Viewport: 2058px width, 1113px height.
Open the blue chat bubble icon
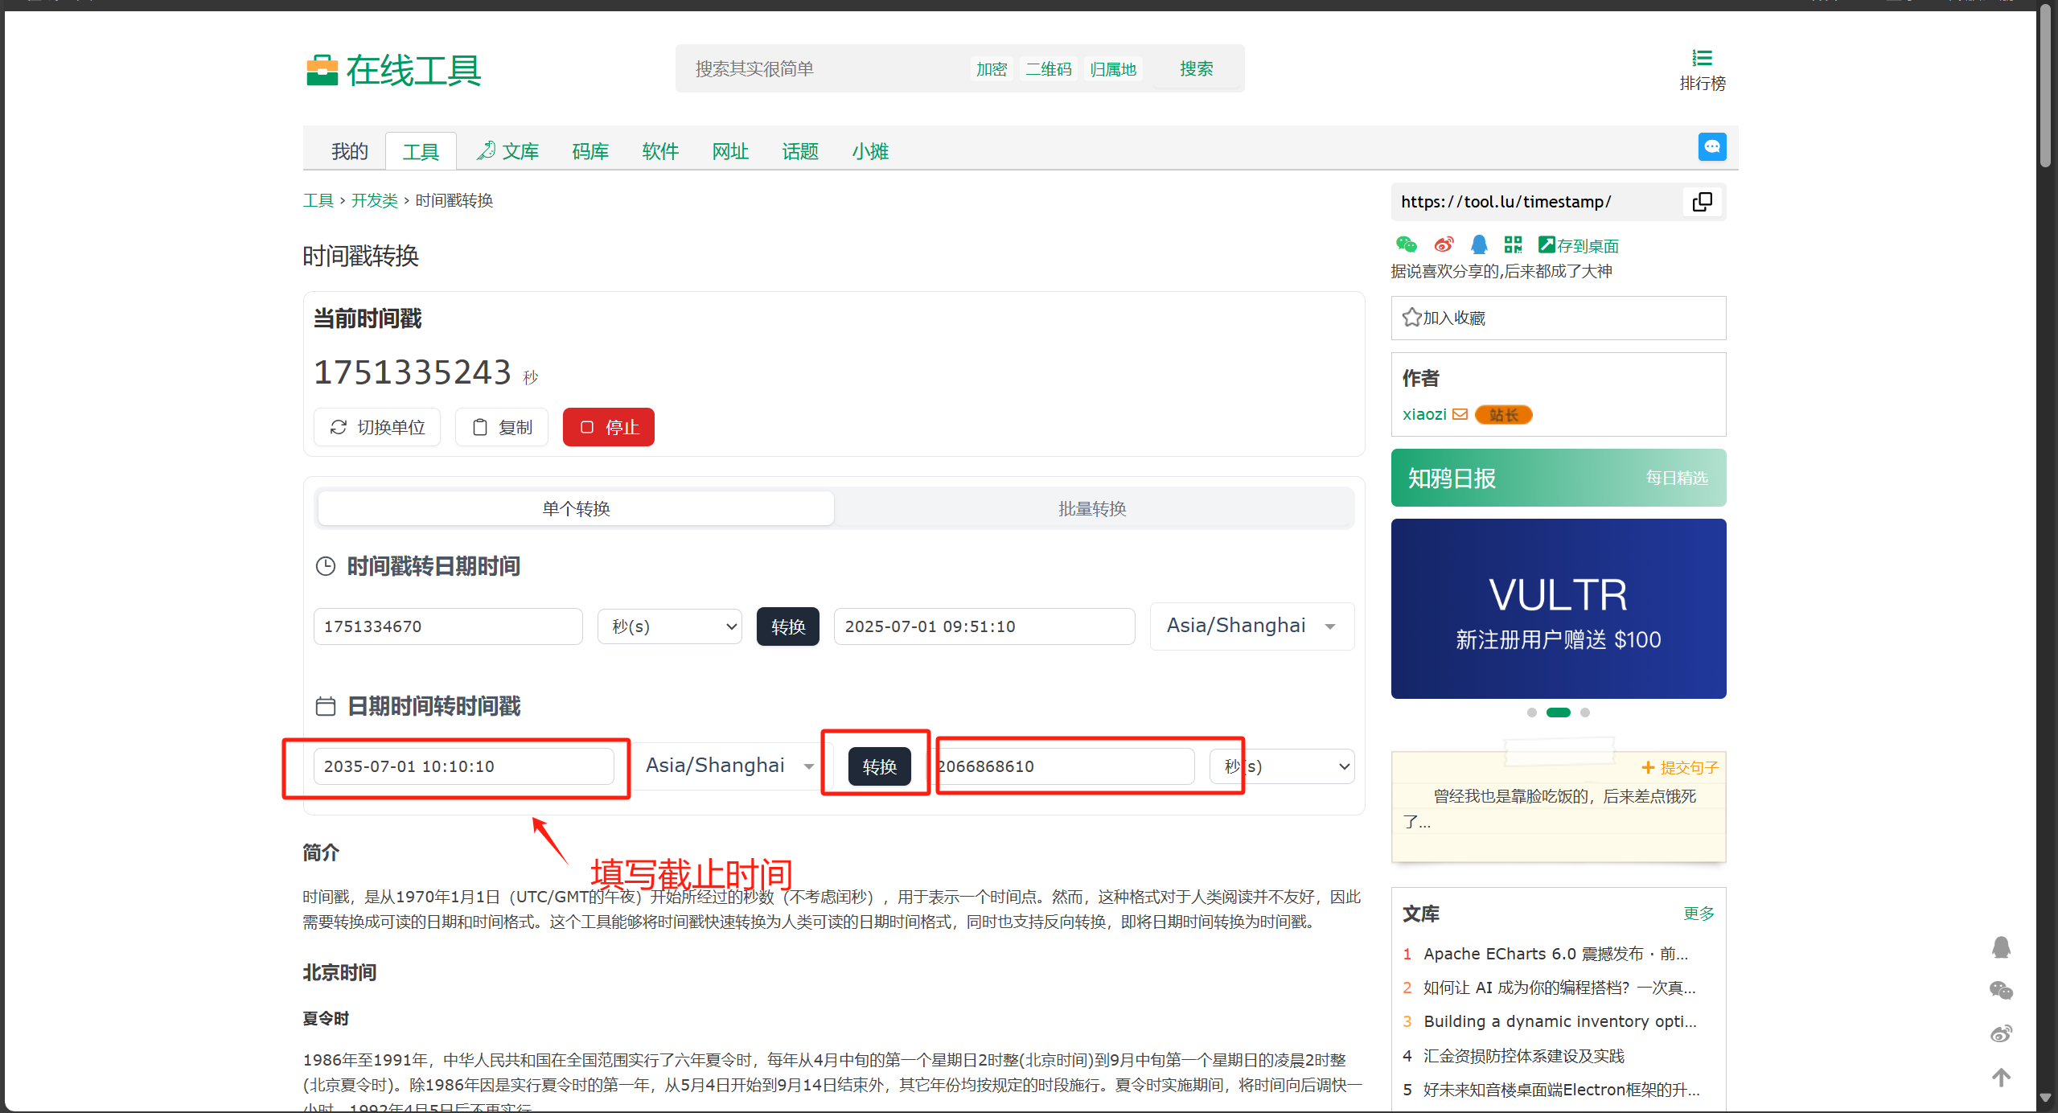[x=1712, y=147]
